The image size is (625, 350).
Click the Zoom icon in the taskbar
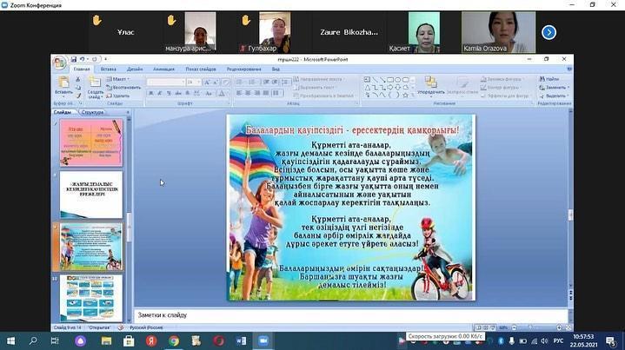point(263,340)
